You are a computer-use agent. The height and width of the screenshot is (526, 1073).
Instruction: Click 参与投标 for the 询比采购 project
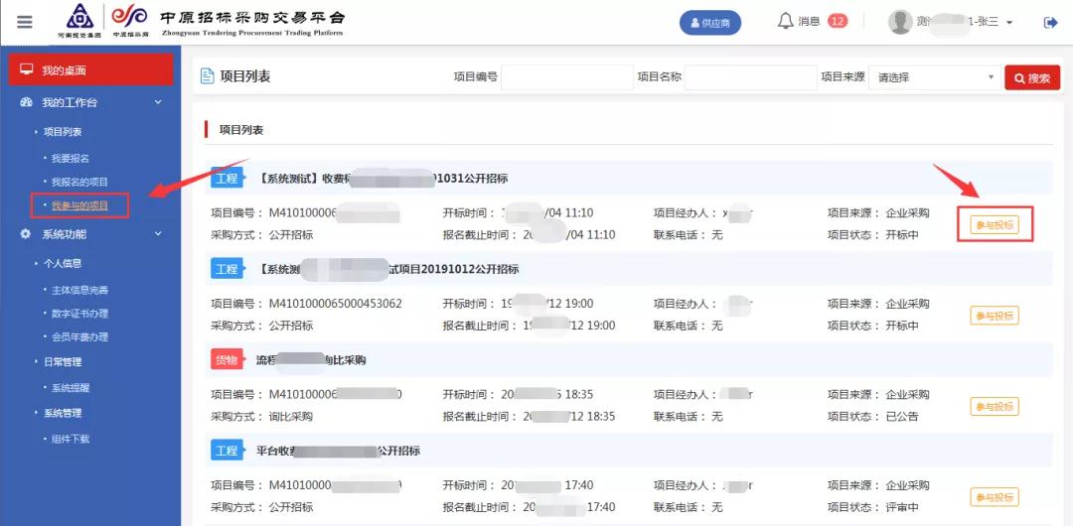(x=995, y=406)
